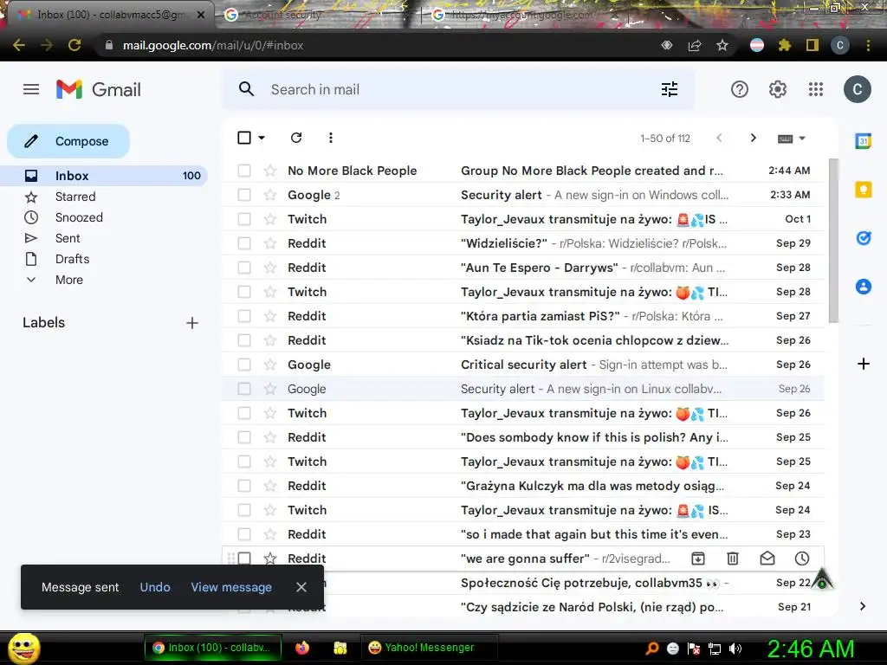Click Undo in the Message sent notification

pyautogui.click(x=155, y=587)
